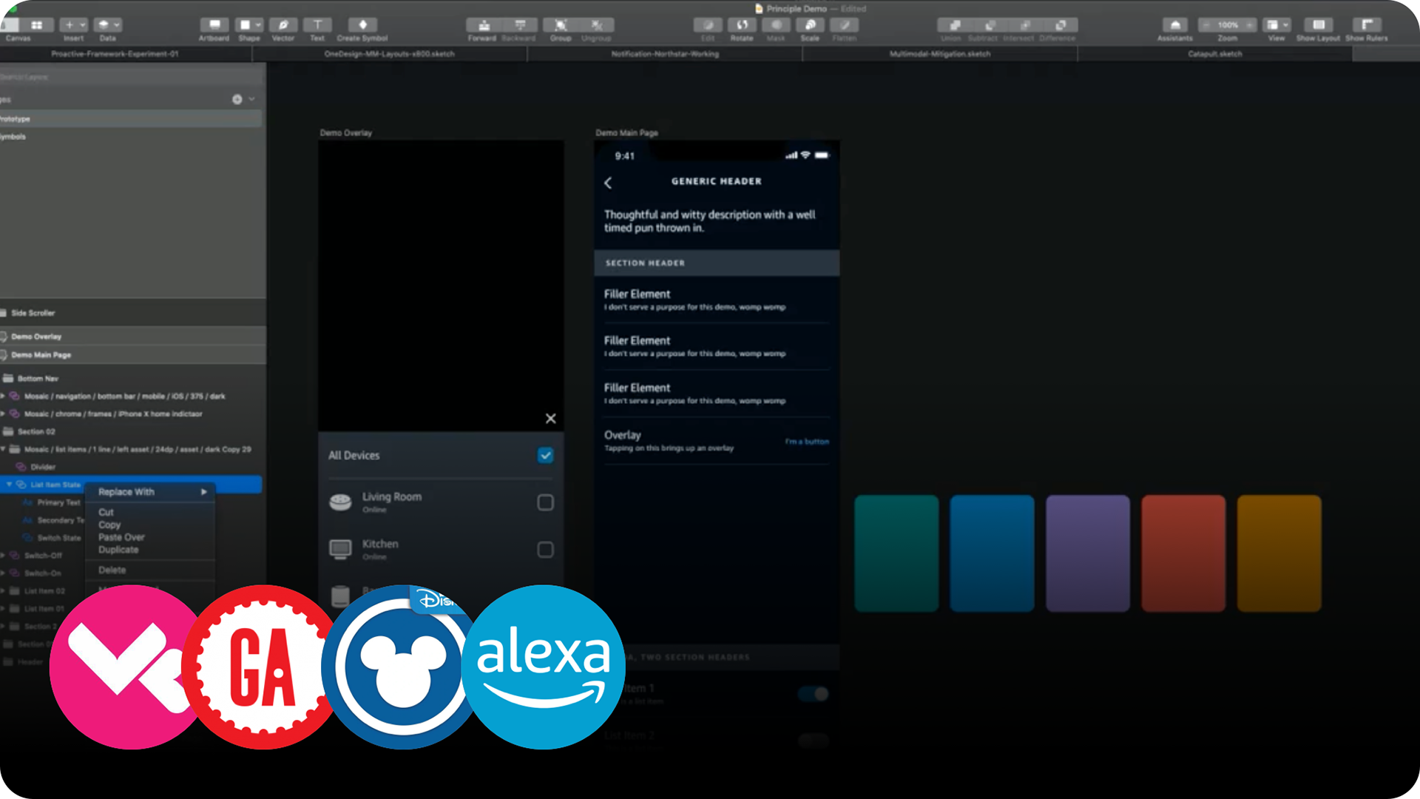Click the Create Symbol icon

click(362, 25)
